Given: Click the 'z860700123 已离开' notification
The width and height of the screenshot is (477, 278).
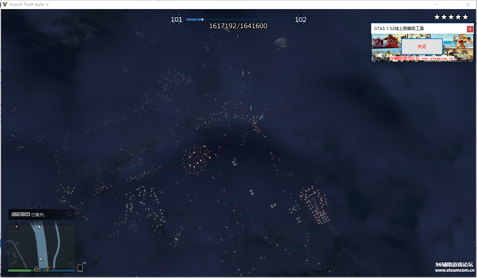Looking at the screenshot, I should pyautogui.click(x=42, y=215).
